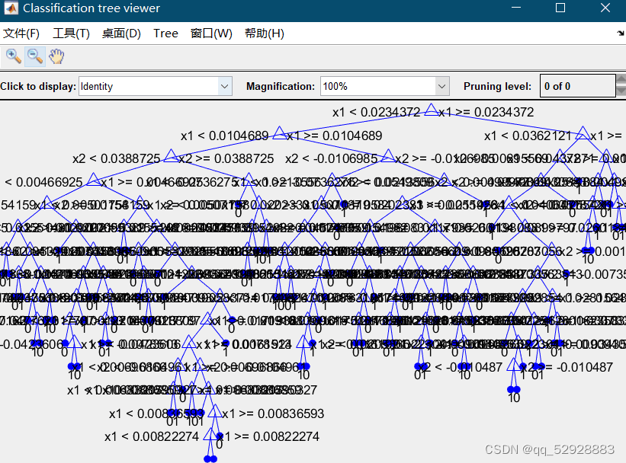Decrement pruning level with down arrow
This screenshot has height=463, width=626.
[x=621, y=93]
